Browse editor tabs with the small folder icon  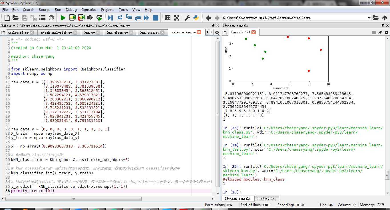pyautogui.click(x=3, y=33)
